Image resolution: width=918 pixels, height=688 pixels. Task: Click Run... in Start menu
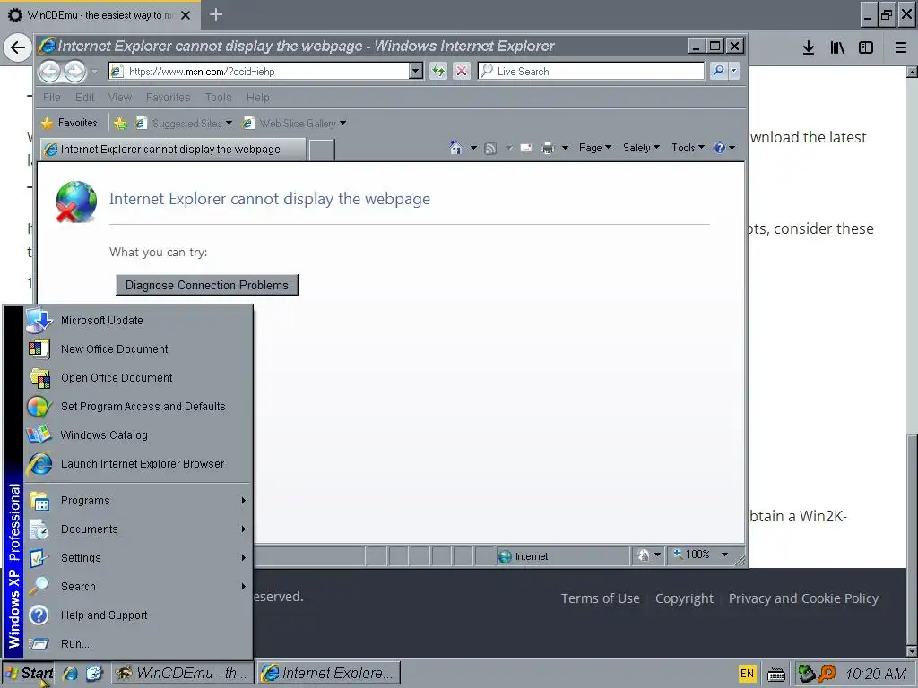(x=138, y=644)
